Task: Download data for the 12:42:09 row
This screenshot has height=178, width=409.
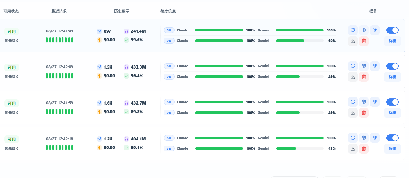Action: 353,77
